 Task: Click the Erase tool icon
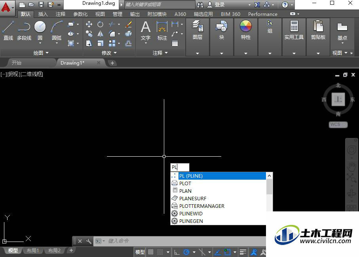point(129,24)
